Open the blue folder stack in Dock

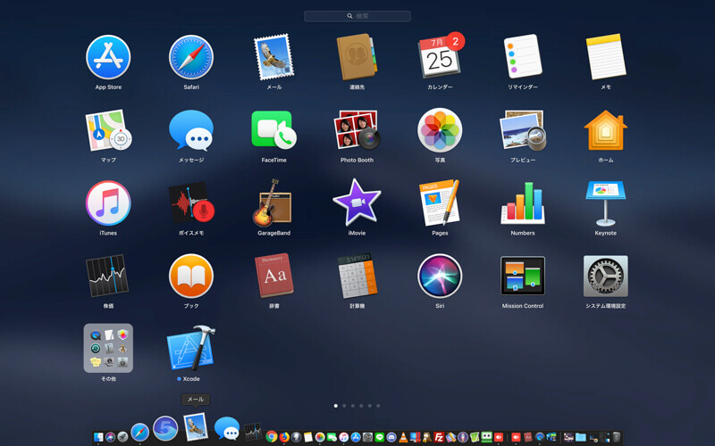pyautogui.click(x=580, y=437)
